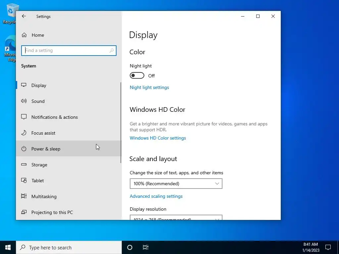Maximize the Settings window
The image size is (339, 254).
pyautogui.click(x=258, y=17)
